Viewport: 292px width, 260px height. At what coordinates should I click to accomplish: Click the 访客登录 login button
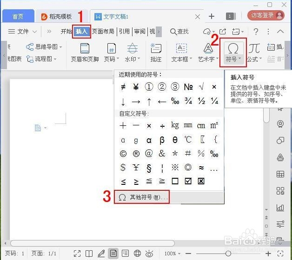point(266,15)
